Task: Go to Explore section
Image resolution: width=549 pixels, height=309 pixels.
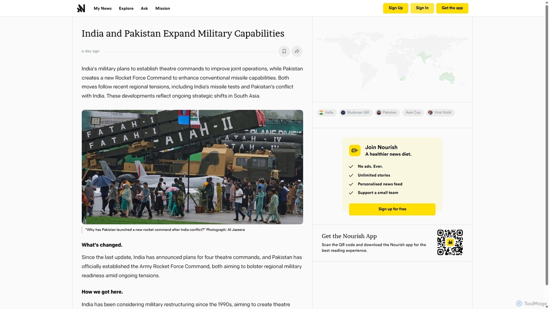Action: (126, 8)
